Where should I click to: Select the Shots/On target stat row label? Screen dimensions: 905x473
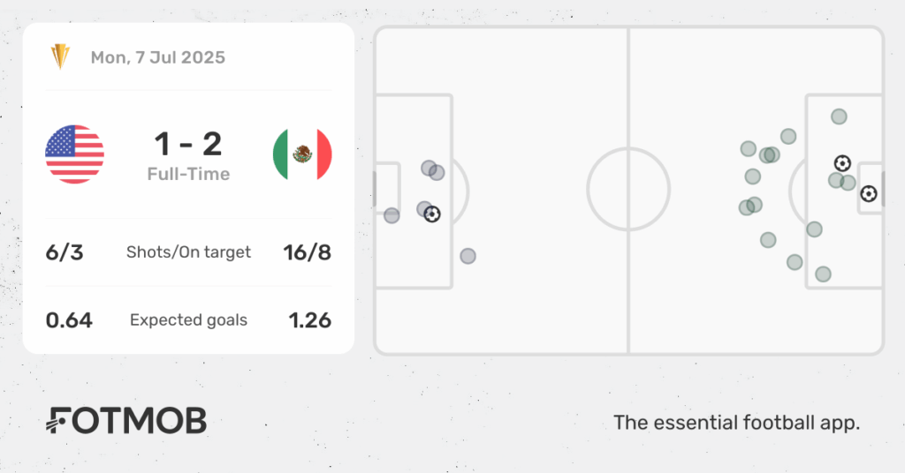click(189, 252)
